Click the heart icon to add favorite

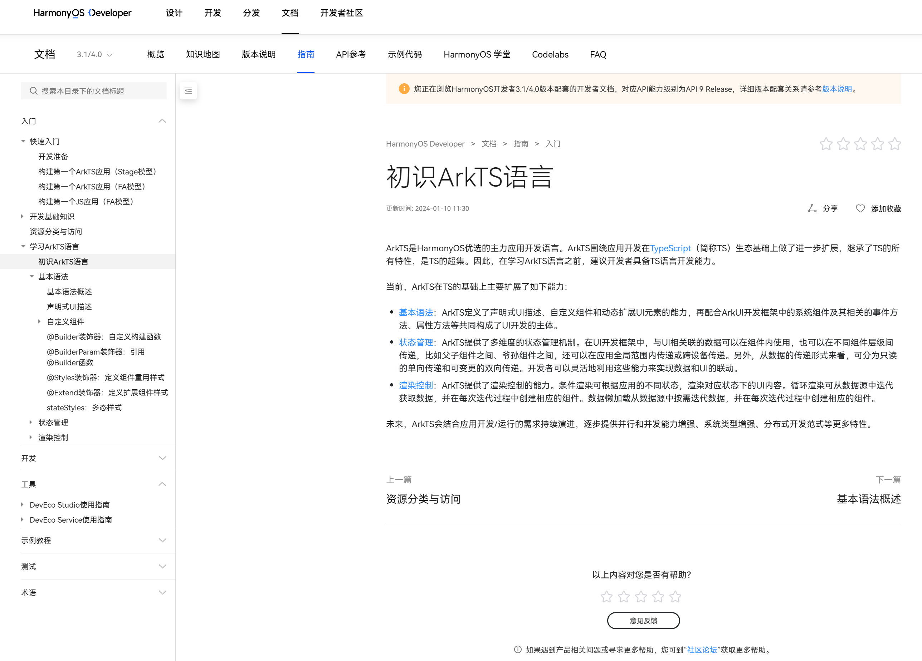[860, 208]
